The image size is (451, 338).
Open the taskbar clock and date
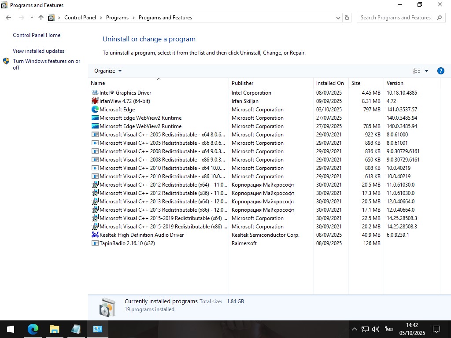click(412, 329)
